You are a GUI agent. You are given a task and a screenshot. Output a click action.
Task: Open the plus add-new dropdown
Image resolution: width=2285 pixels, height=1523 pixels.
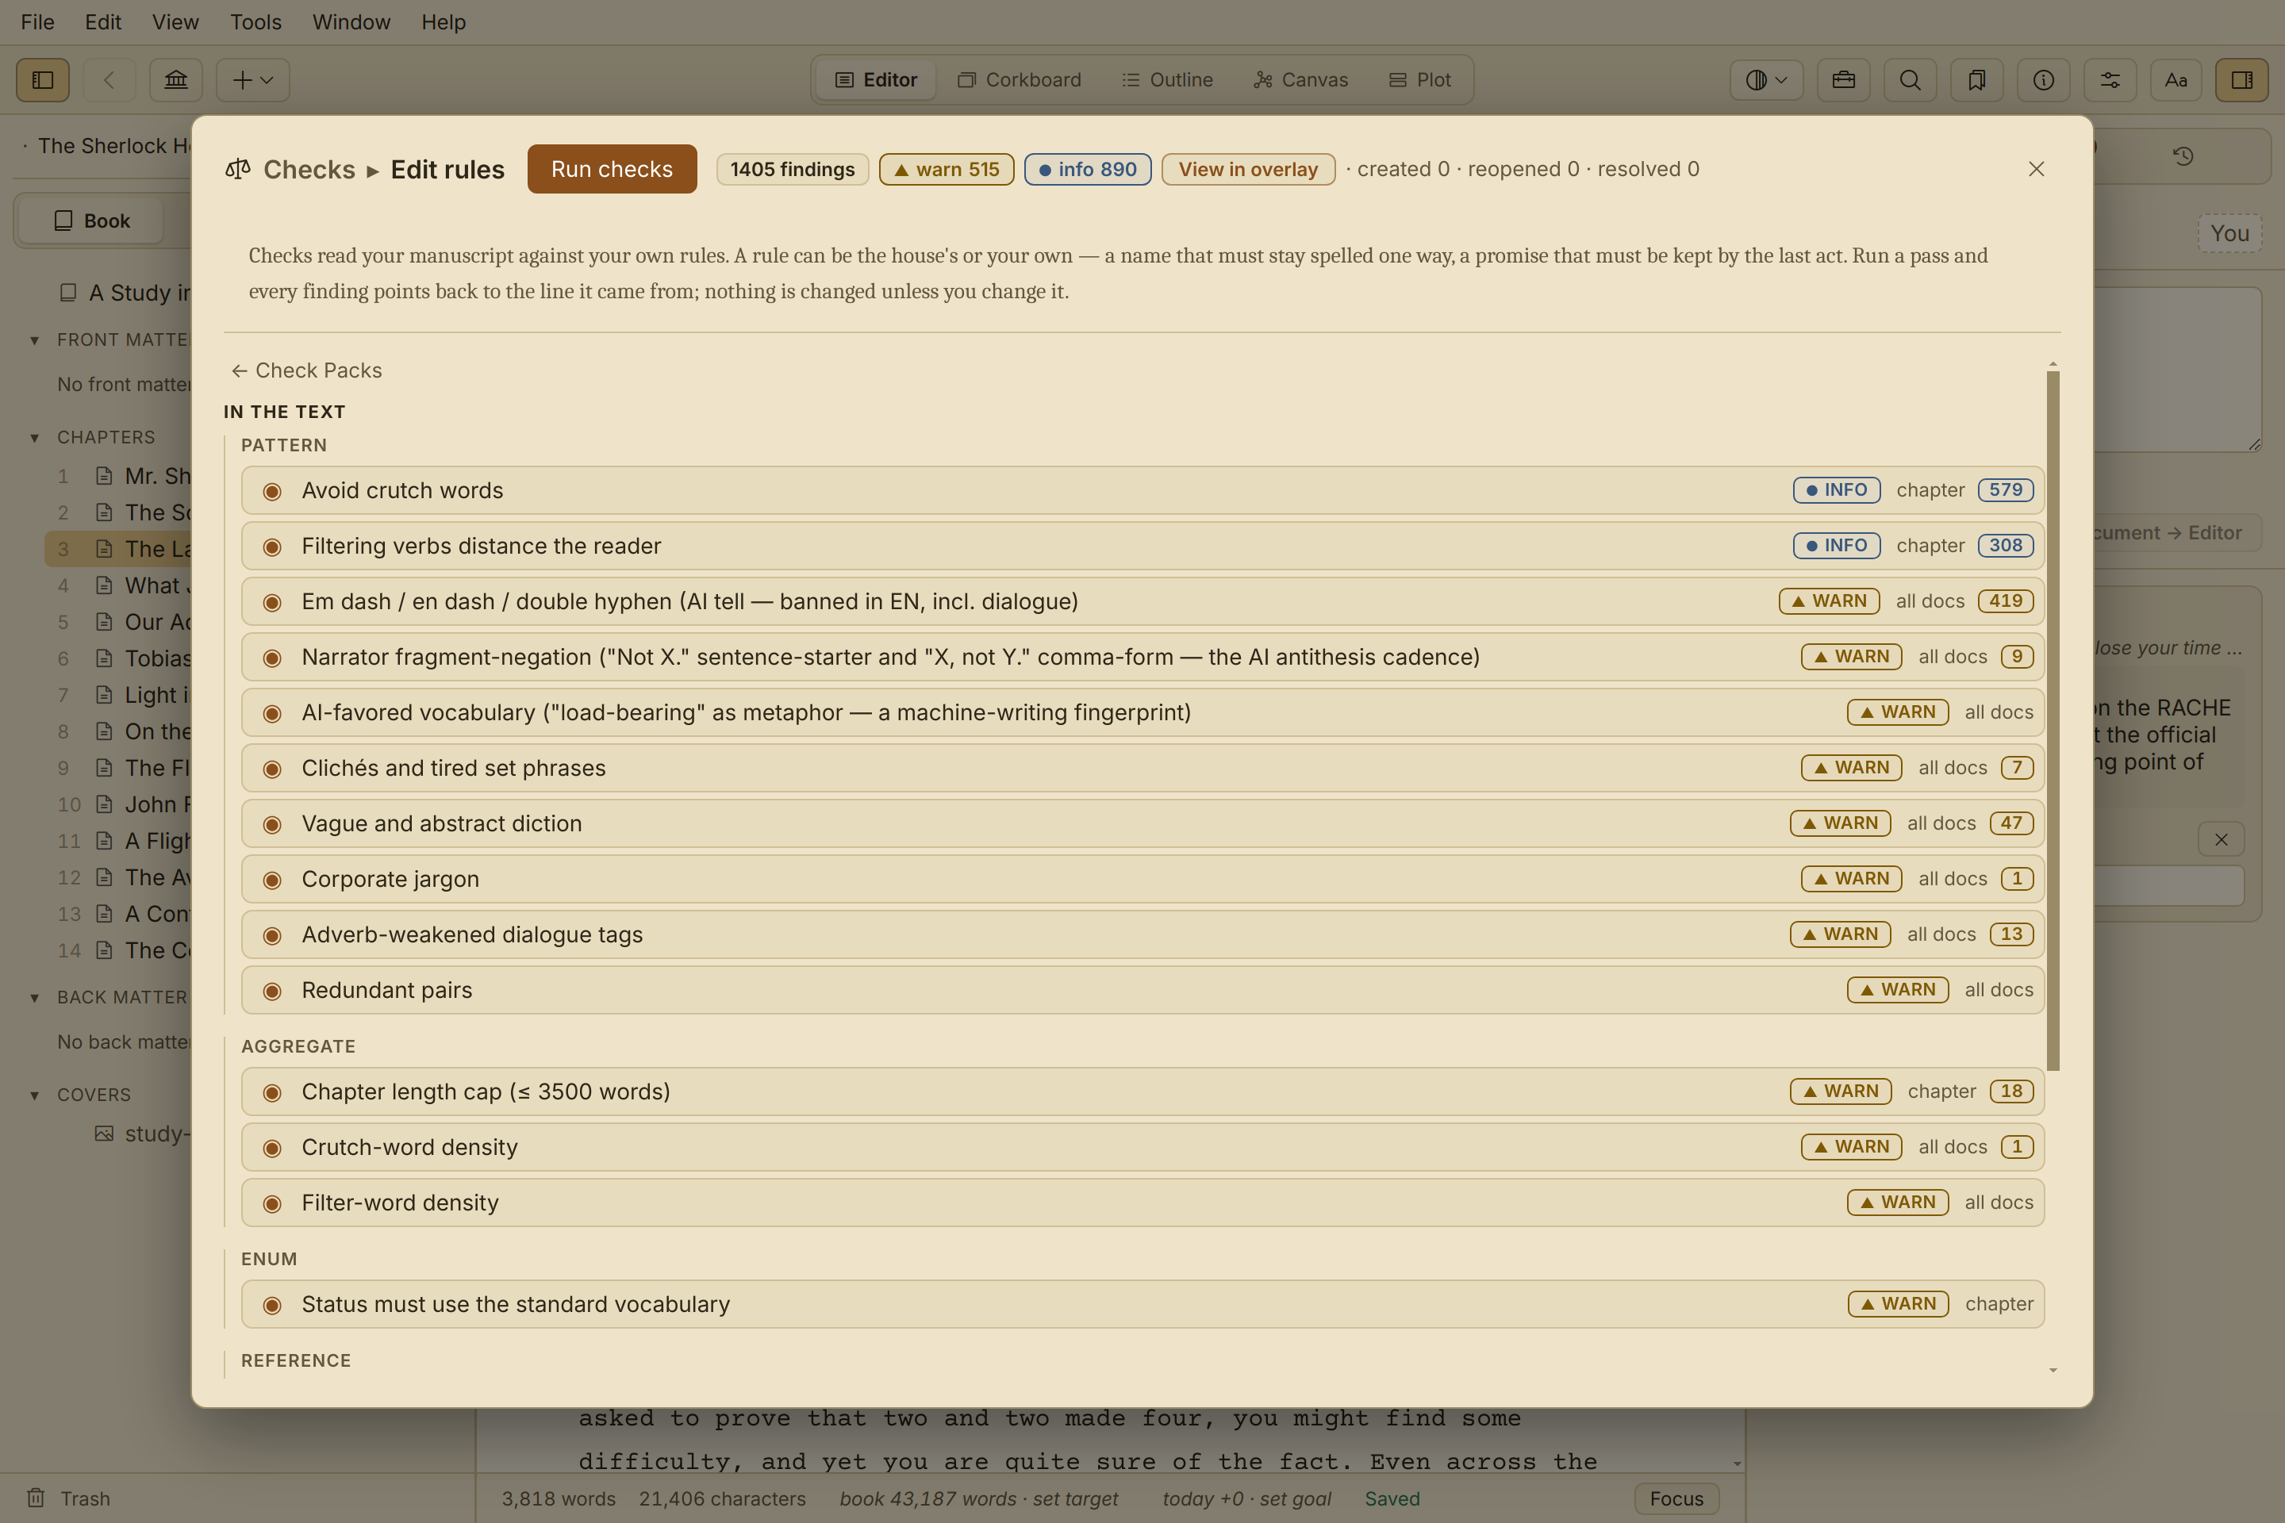[x=252, y=79]
